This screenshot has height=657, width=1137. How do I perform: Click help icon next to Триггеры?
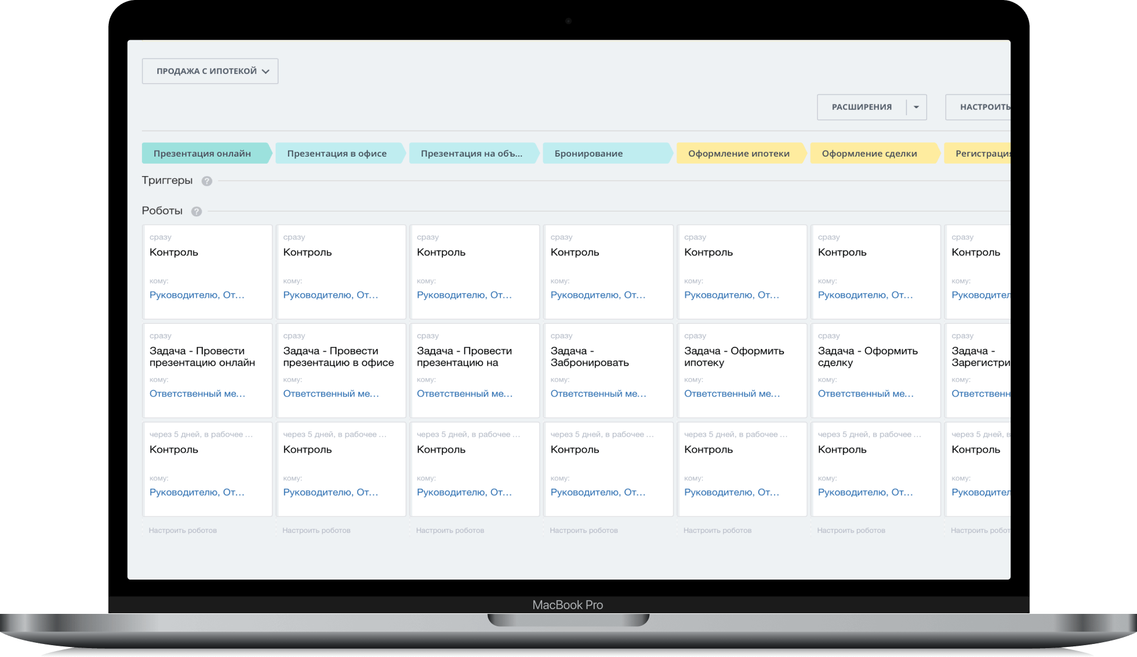[x=206, y=181]
